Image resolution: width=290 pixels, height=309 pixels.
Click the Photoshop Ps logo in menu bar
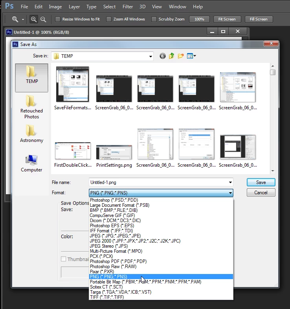[9, 6]
